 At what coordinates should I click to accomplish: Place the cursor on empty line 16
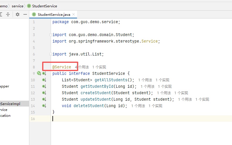click(117, 119)
